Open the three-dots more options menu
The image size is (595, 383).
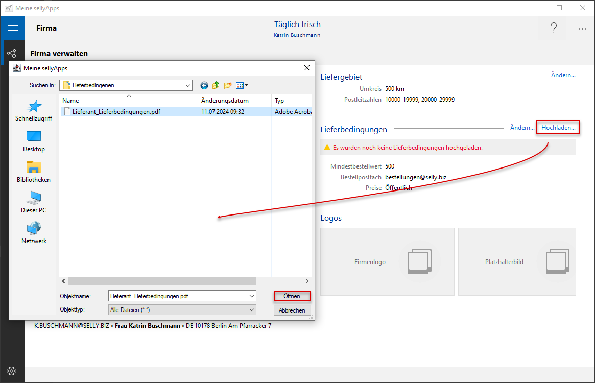click(582, 29)
